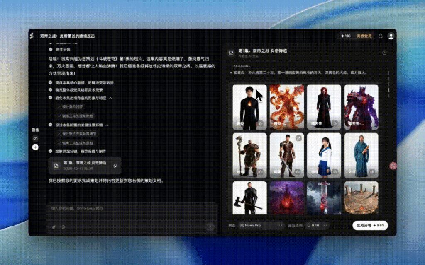Open the Nano Pro model dropdown

click(261, 226)
